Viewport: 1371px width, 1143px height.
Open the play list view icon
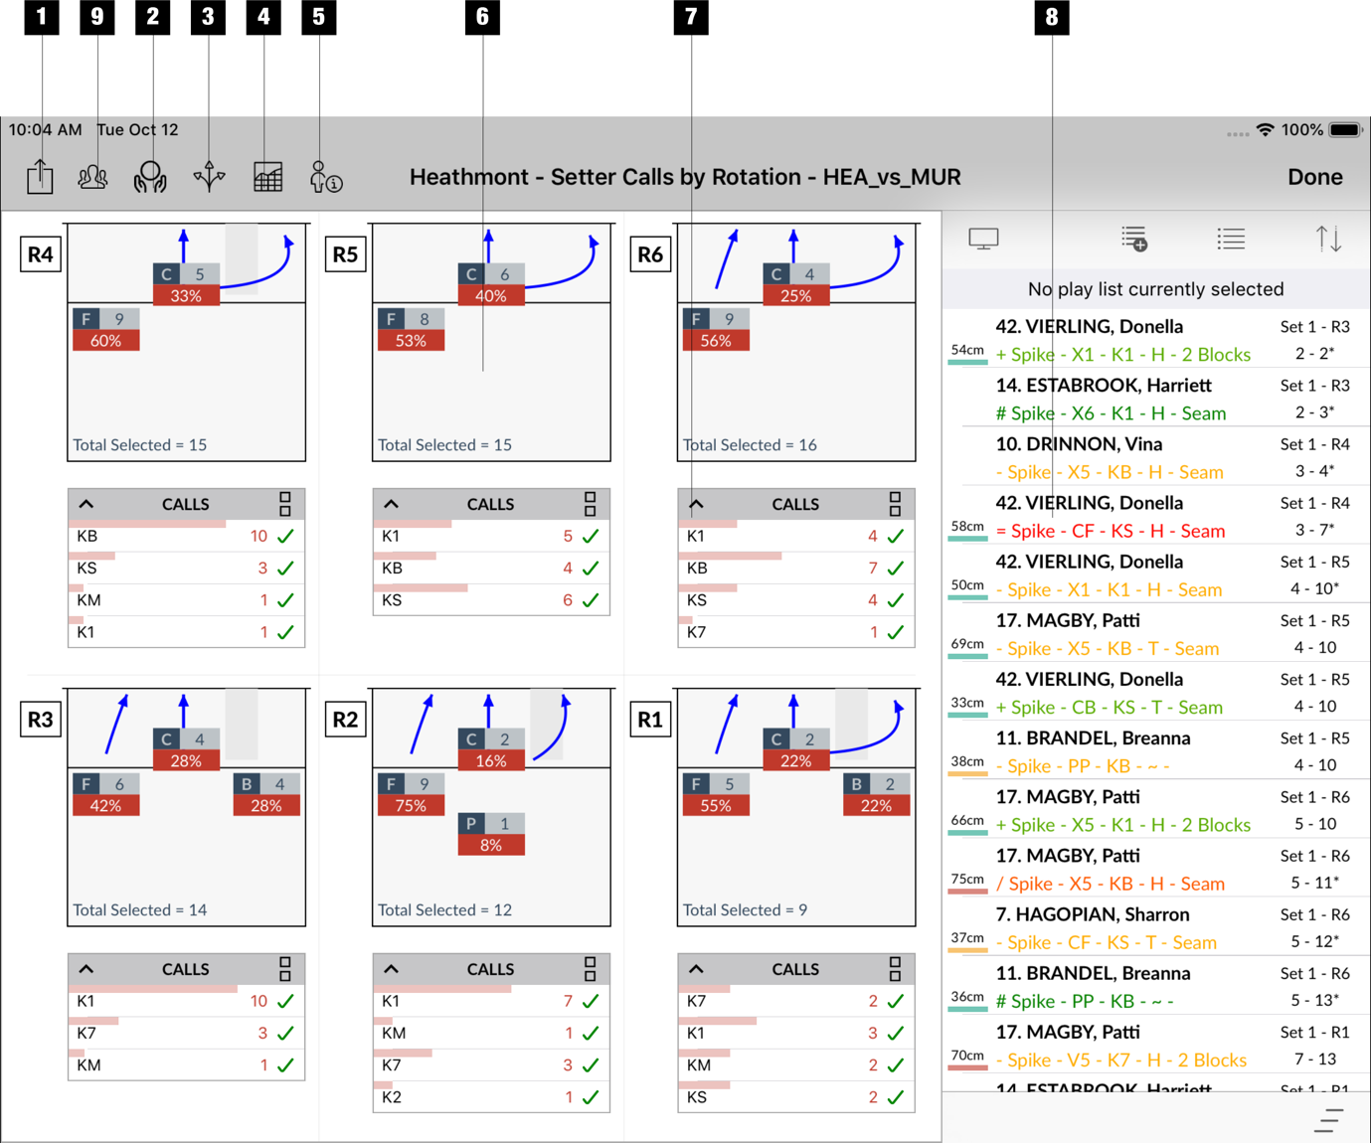coord(1231,239)
